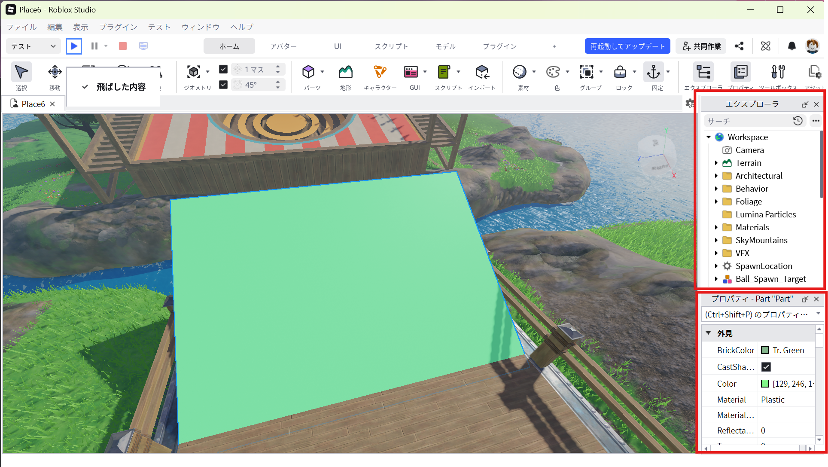
Task: Open the notifications bell
Action: click(792, 46)
